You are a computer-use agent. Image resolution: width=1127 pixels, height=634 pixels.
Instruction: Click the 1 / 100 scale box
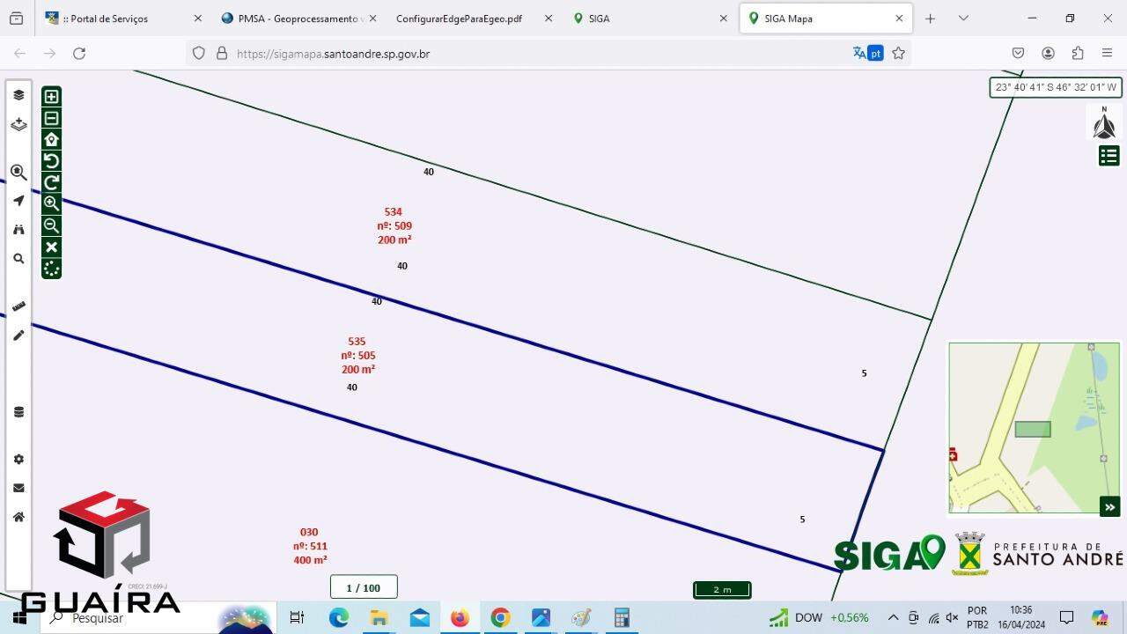click(364, 587)
